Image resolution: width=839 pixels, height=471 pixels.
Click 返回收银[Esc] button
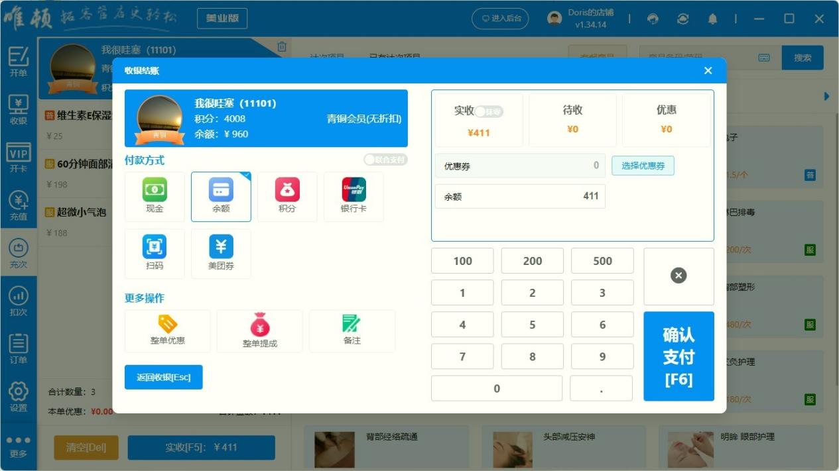[x=163, y=377]
